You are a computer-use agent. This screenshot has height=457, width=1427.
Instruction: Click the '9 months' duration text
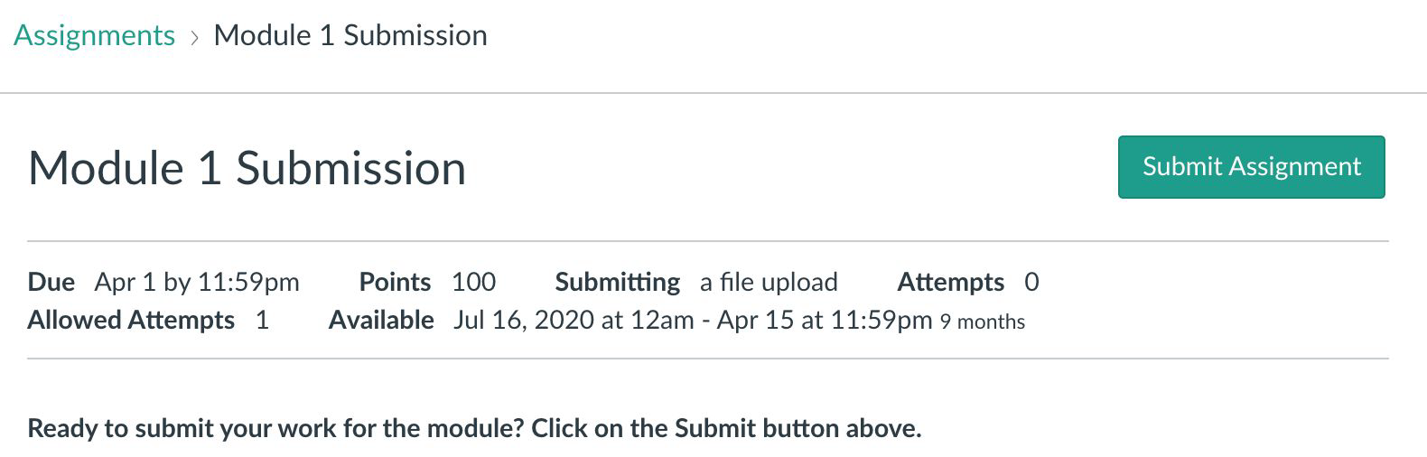[x=982, y=322]
